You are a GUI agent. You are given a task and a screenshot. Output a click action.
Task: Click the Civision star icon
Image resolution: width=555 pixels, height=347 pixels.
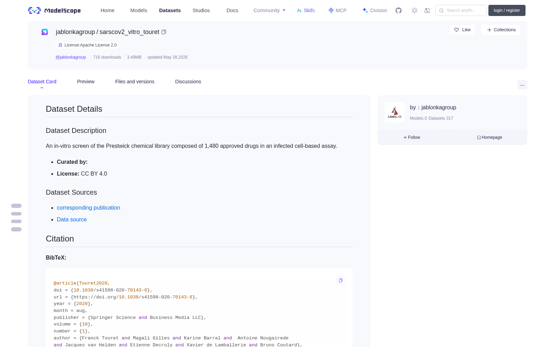365,10
